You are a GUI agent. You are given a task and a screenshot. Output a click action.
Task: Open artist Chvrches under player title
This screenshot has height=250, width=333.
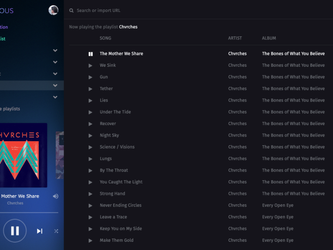pyautogui.click(x=15, y=203)
